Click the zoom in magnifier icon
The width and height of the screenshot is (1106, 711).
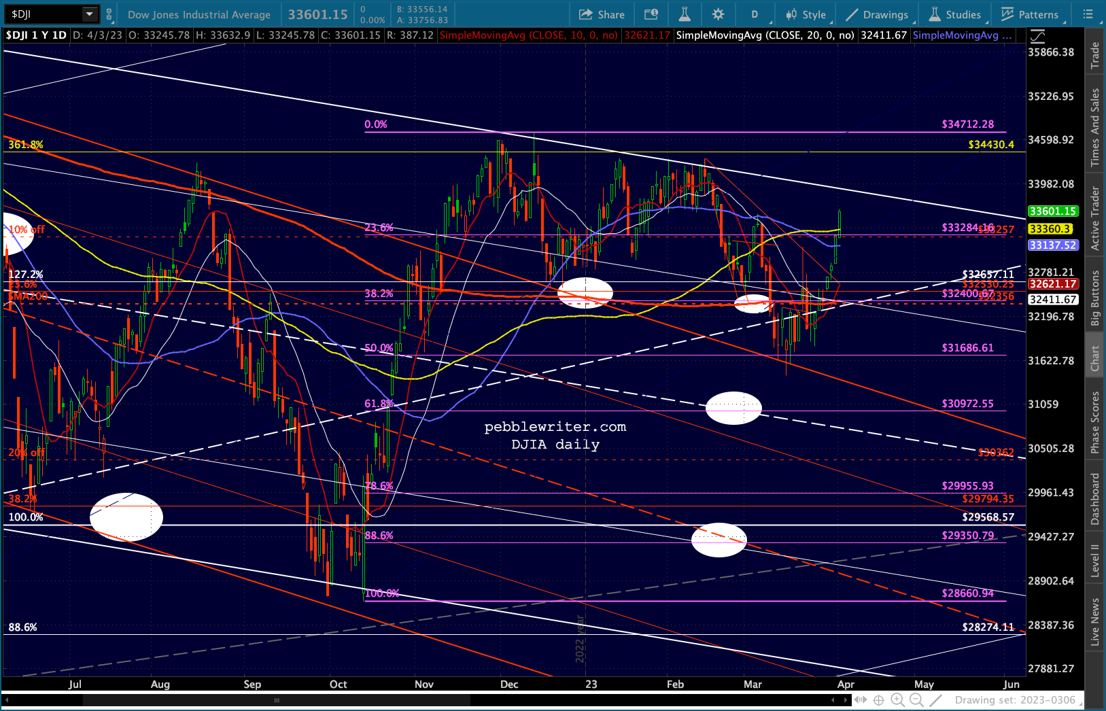pos(897,699)
